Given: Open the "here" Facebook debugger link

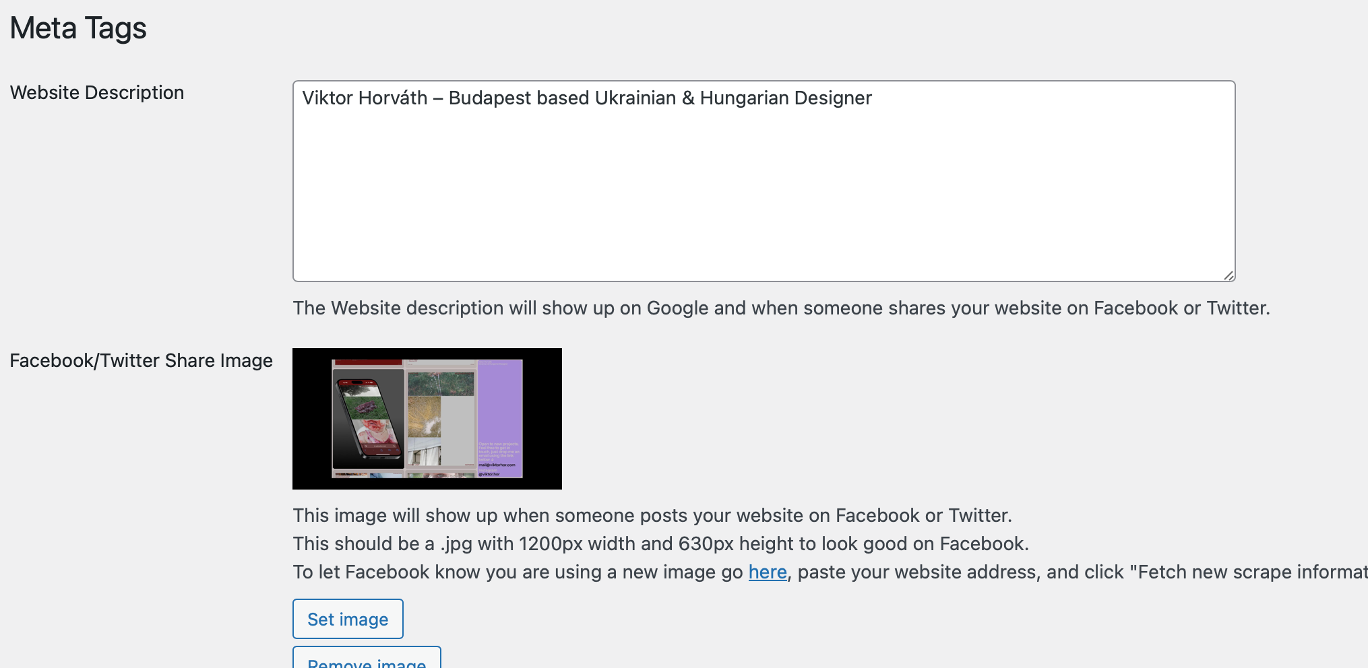Looking at the screenshot, I should pos(767,572).
